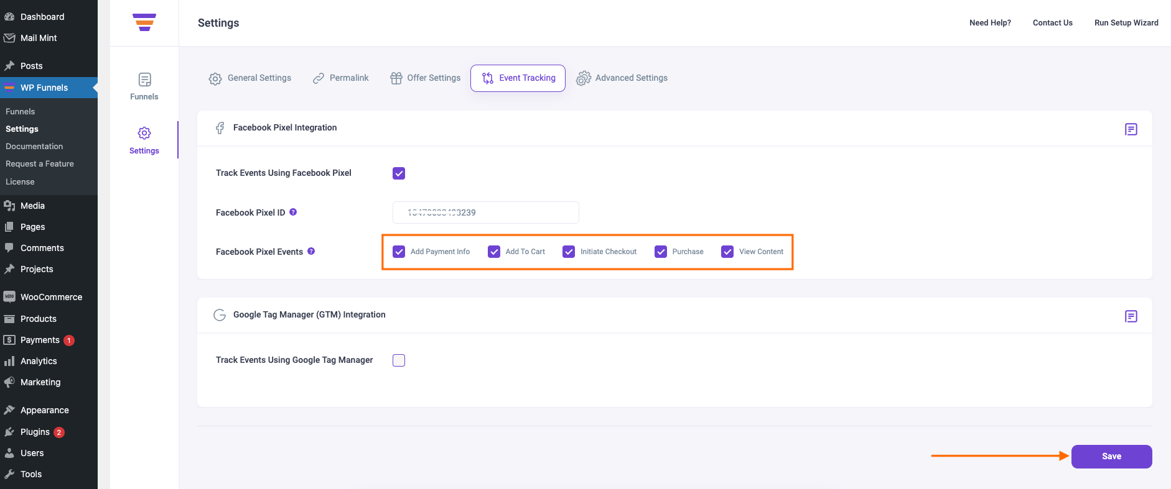The width and height of the screenshot is (1171, 489).
Task: Open the Contact Us link
Action: click(x=1053, y=23)
